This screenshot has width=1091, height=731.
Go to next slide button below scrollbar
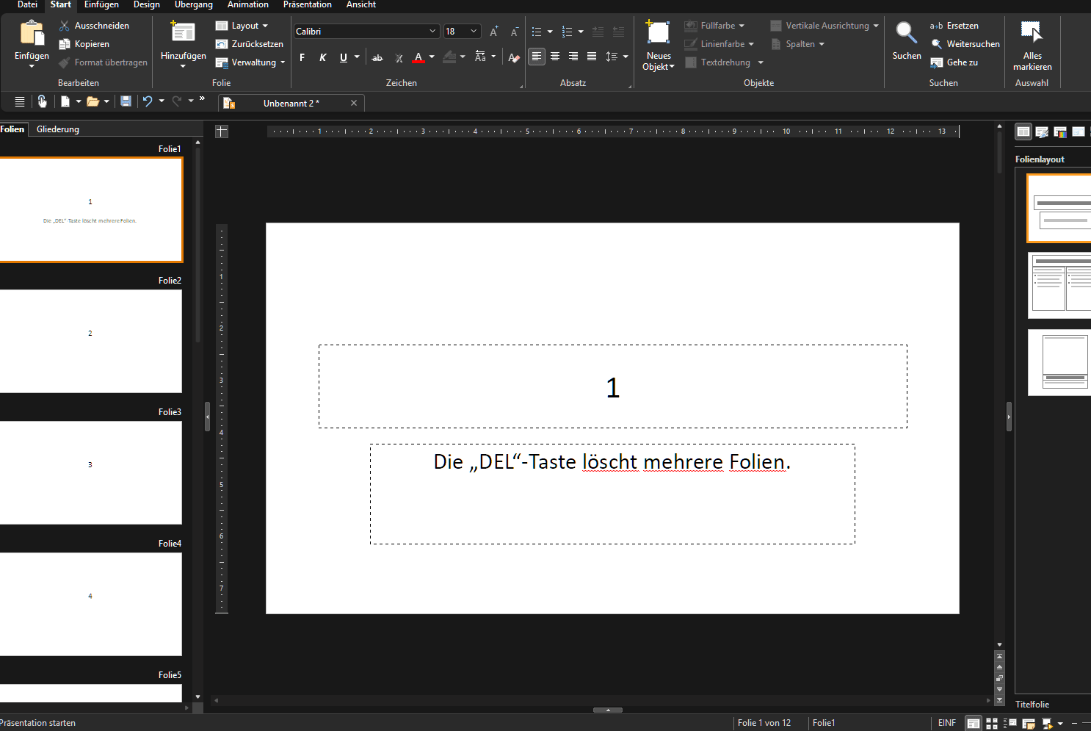(999, 689)
